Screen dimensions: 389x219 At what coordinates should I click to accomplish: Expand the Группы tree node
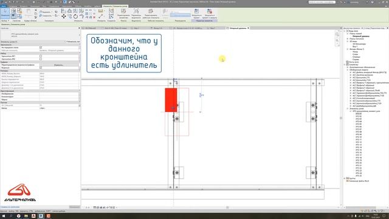click(345, 178)
